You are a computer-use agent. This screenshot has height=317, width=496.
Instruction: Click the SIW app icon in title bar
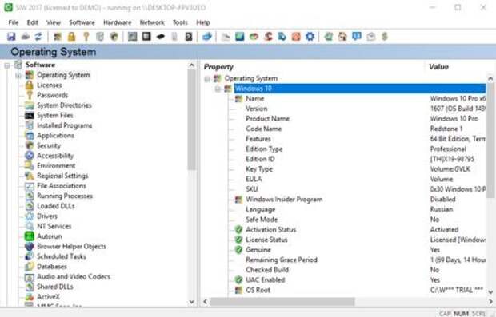tap(8, 7)
